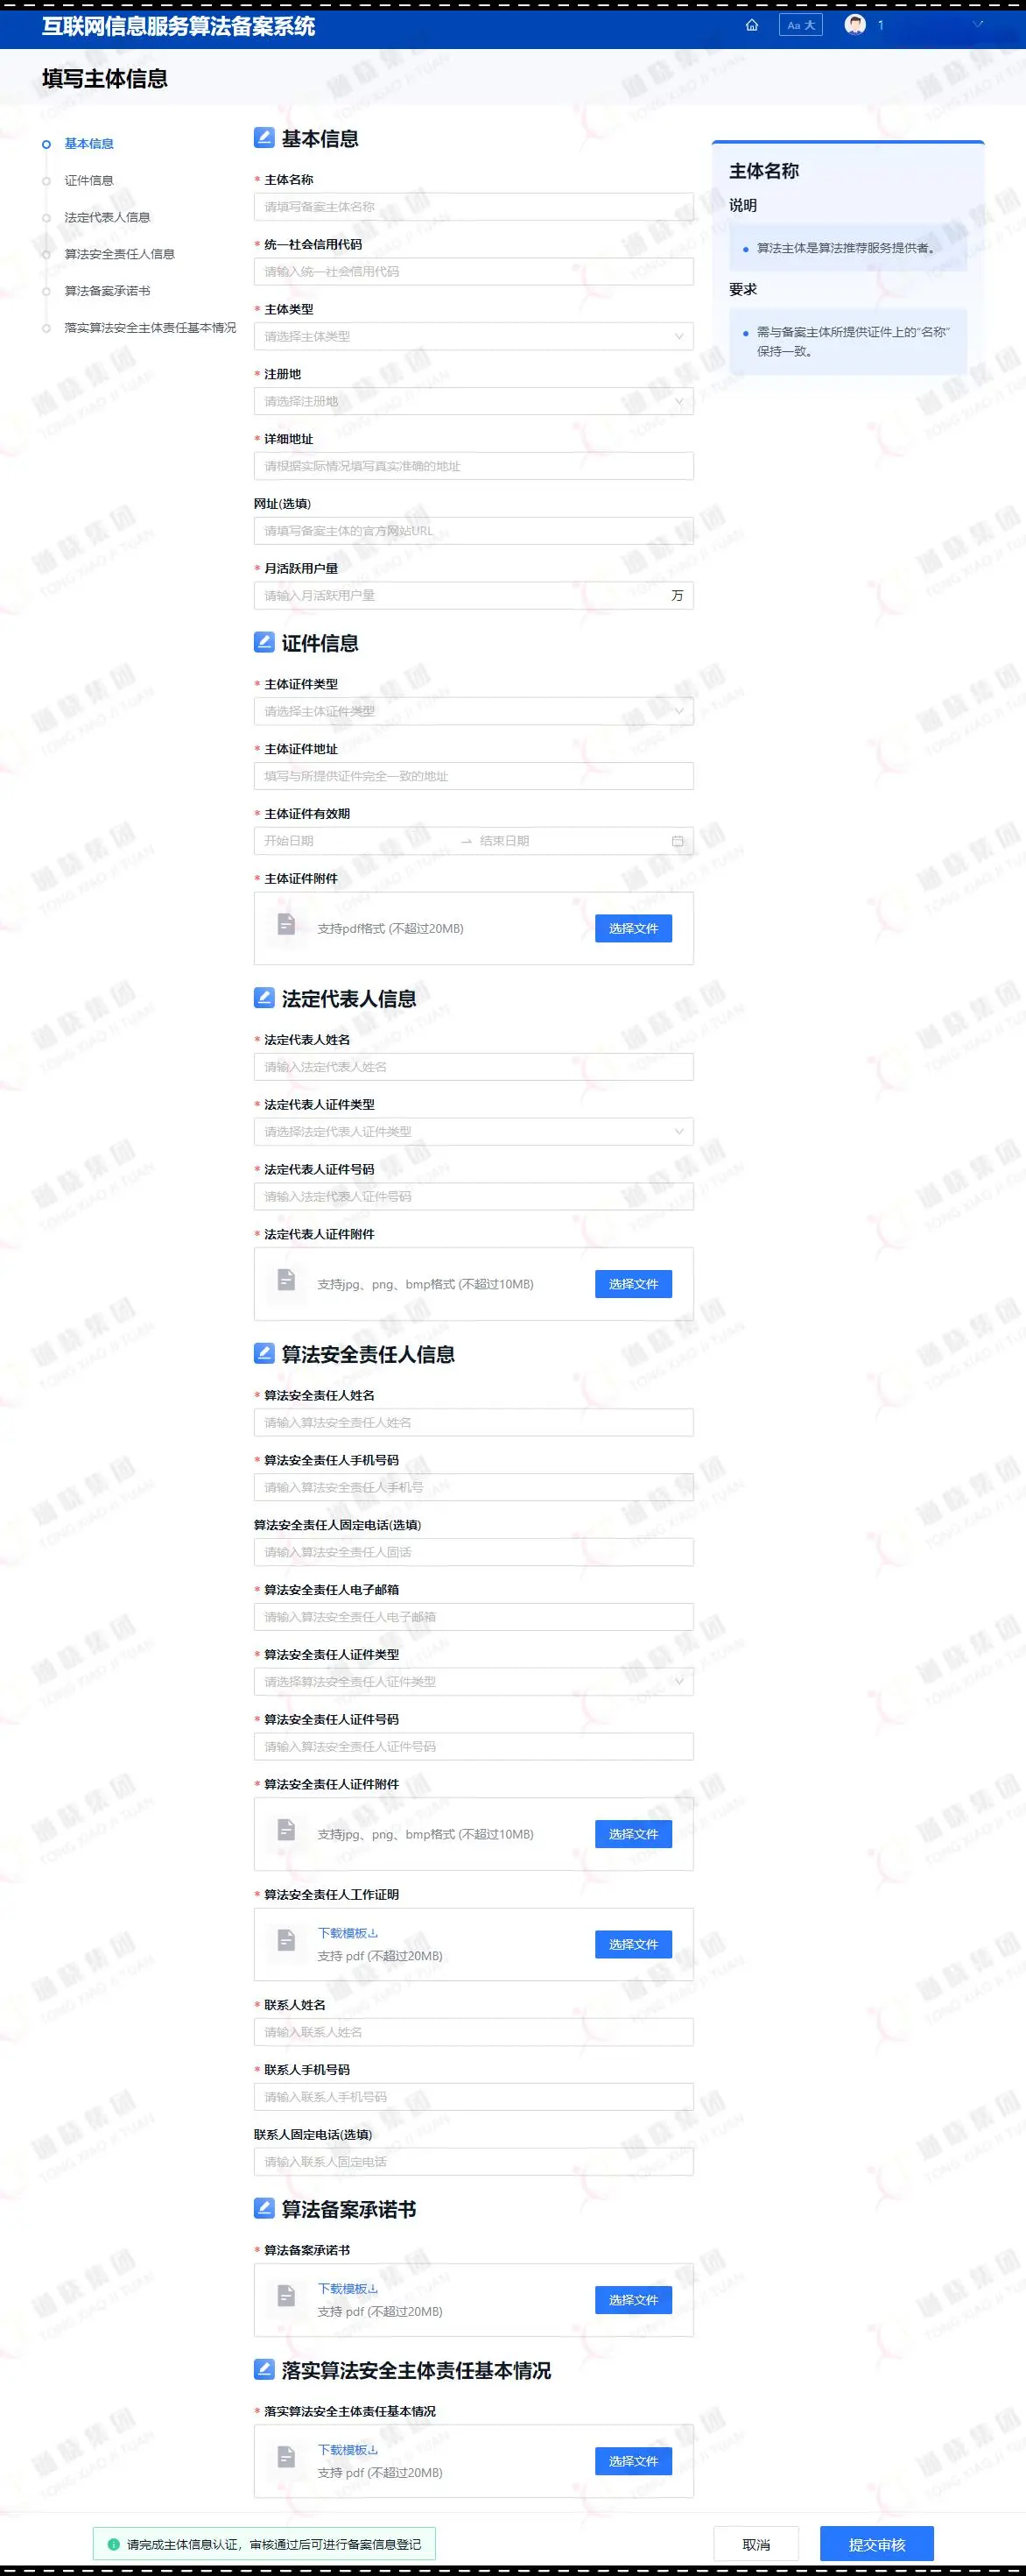Go to 证件信息 in side navigation

89,181
